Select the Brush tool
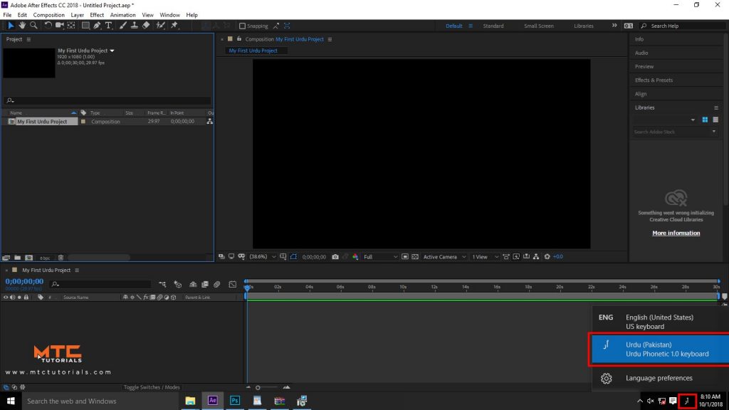Viewport: 729px width, 410px height. [x=122, y=26]
